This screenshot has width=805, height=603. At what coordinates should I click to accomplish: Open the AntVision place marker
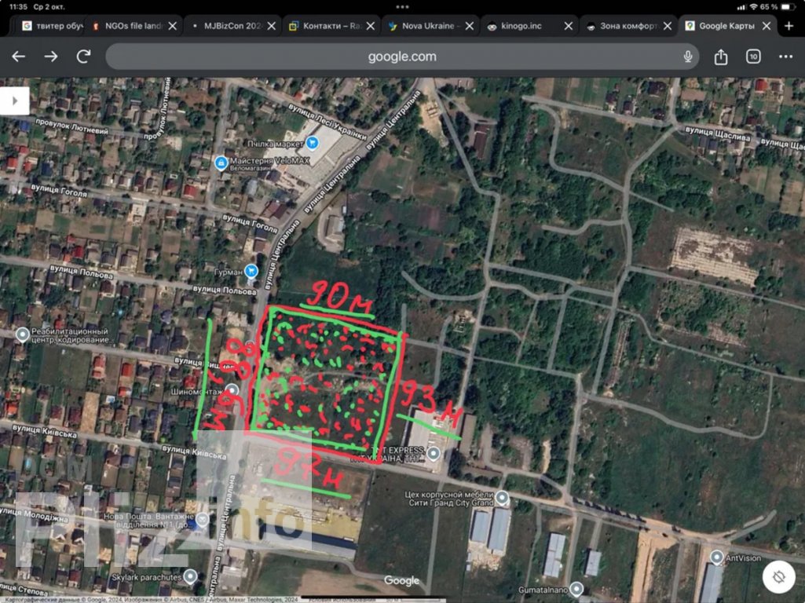pos(716,557)
